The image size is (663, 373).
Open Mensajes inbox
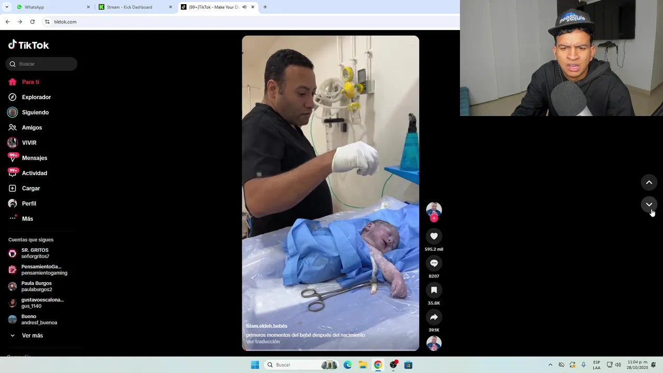click(x=35, y=158)
